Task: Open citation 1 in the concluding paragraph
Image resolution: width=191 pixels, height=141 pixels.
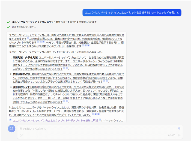Action: click(x=93, y=114)
